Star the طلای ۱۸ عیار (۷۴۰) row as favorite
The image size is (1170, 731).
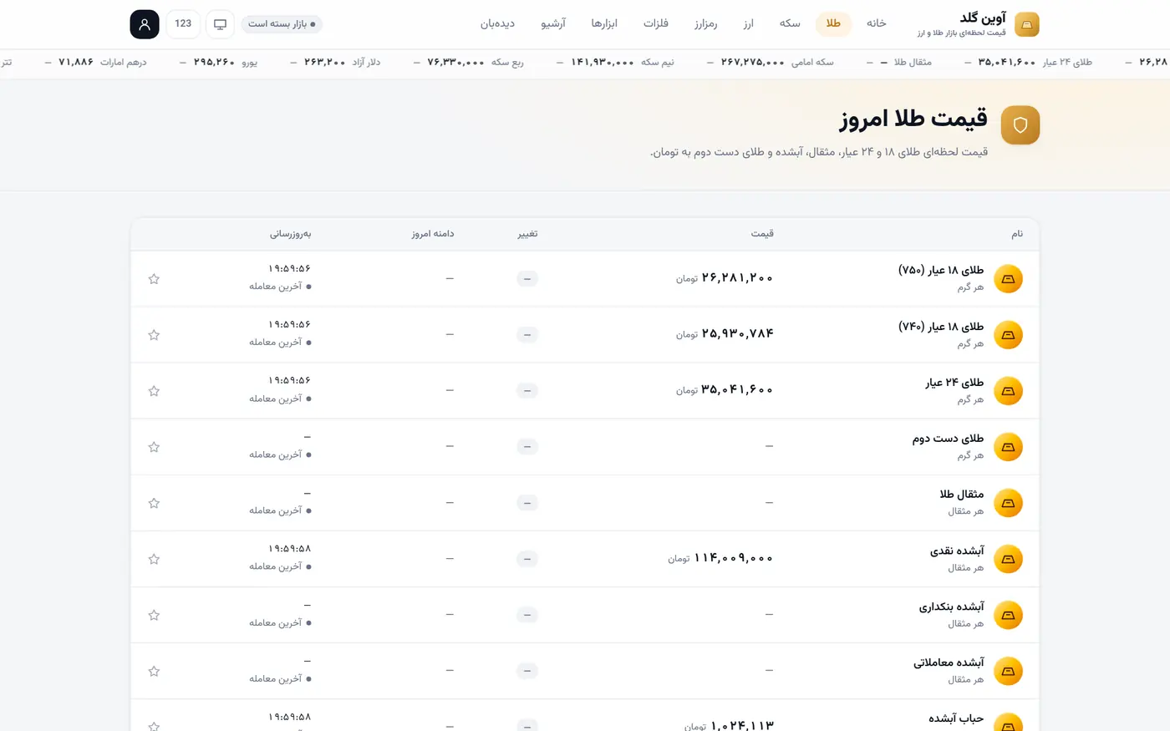pyautogui.click(x=154, y=335)
